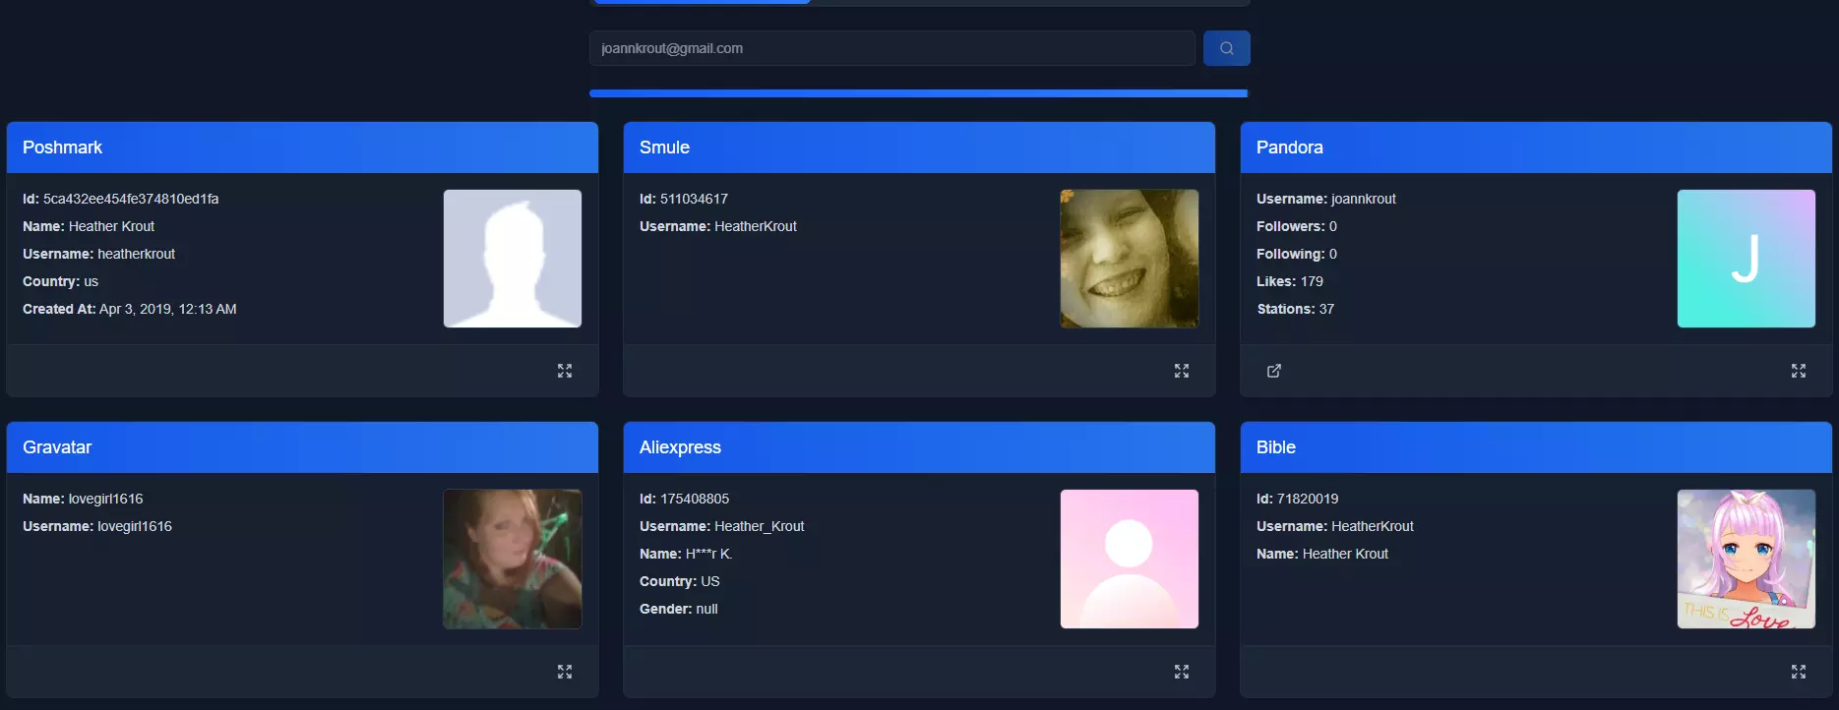Expand the Aliexpress card

1182,672
